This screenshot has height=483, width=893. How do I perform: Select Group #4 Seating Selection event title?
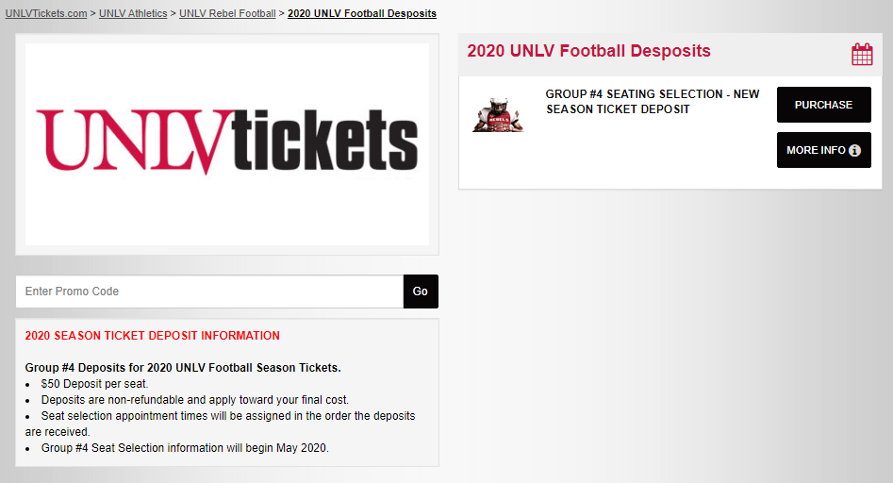(653, 101)
